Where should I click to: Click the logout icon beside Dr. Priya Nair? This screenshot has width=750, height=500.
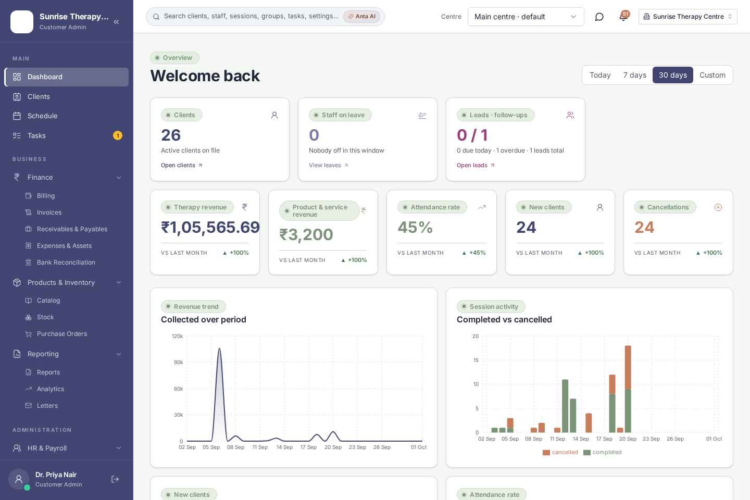pos(115,479)
